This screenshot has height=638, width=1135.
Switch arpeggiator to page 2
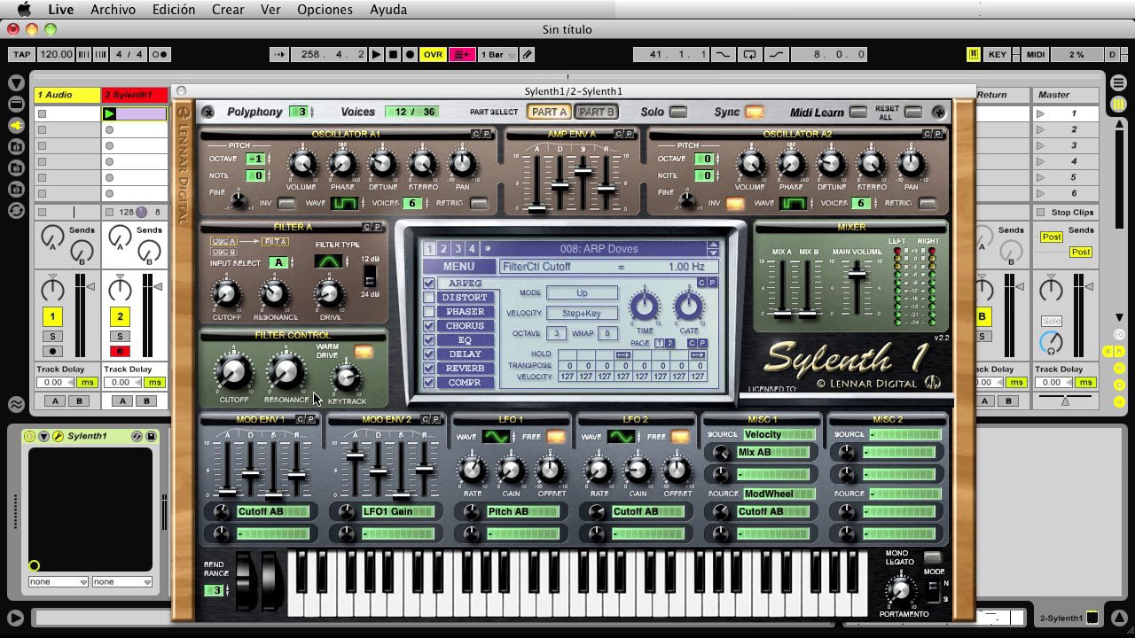[x=671, y=344]
